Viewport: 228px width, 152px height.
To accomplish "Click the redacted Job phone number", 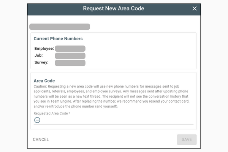I will tap(70, 56).
